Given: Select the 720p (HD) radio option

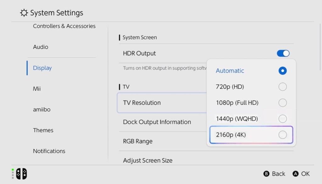Looking at the screenshot, I should 282,87.
